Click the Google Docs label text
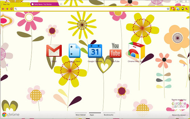 click(74, 61)
